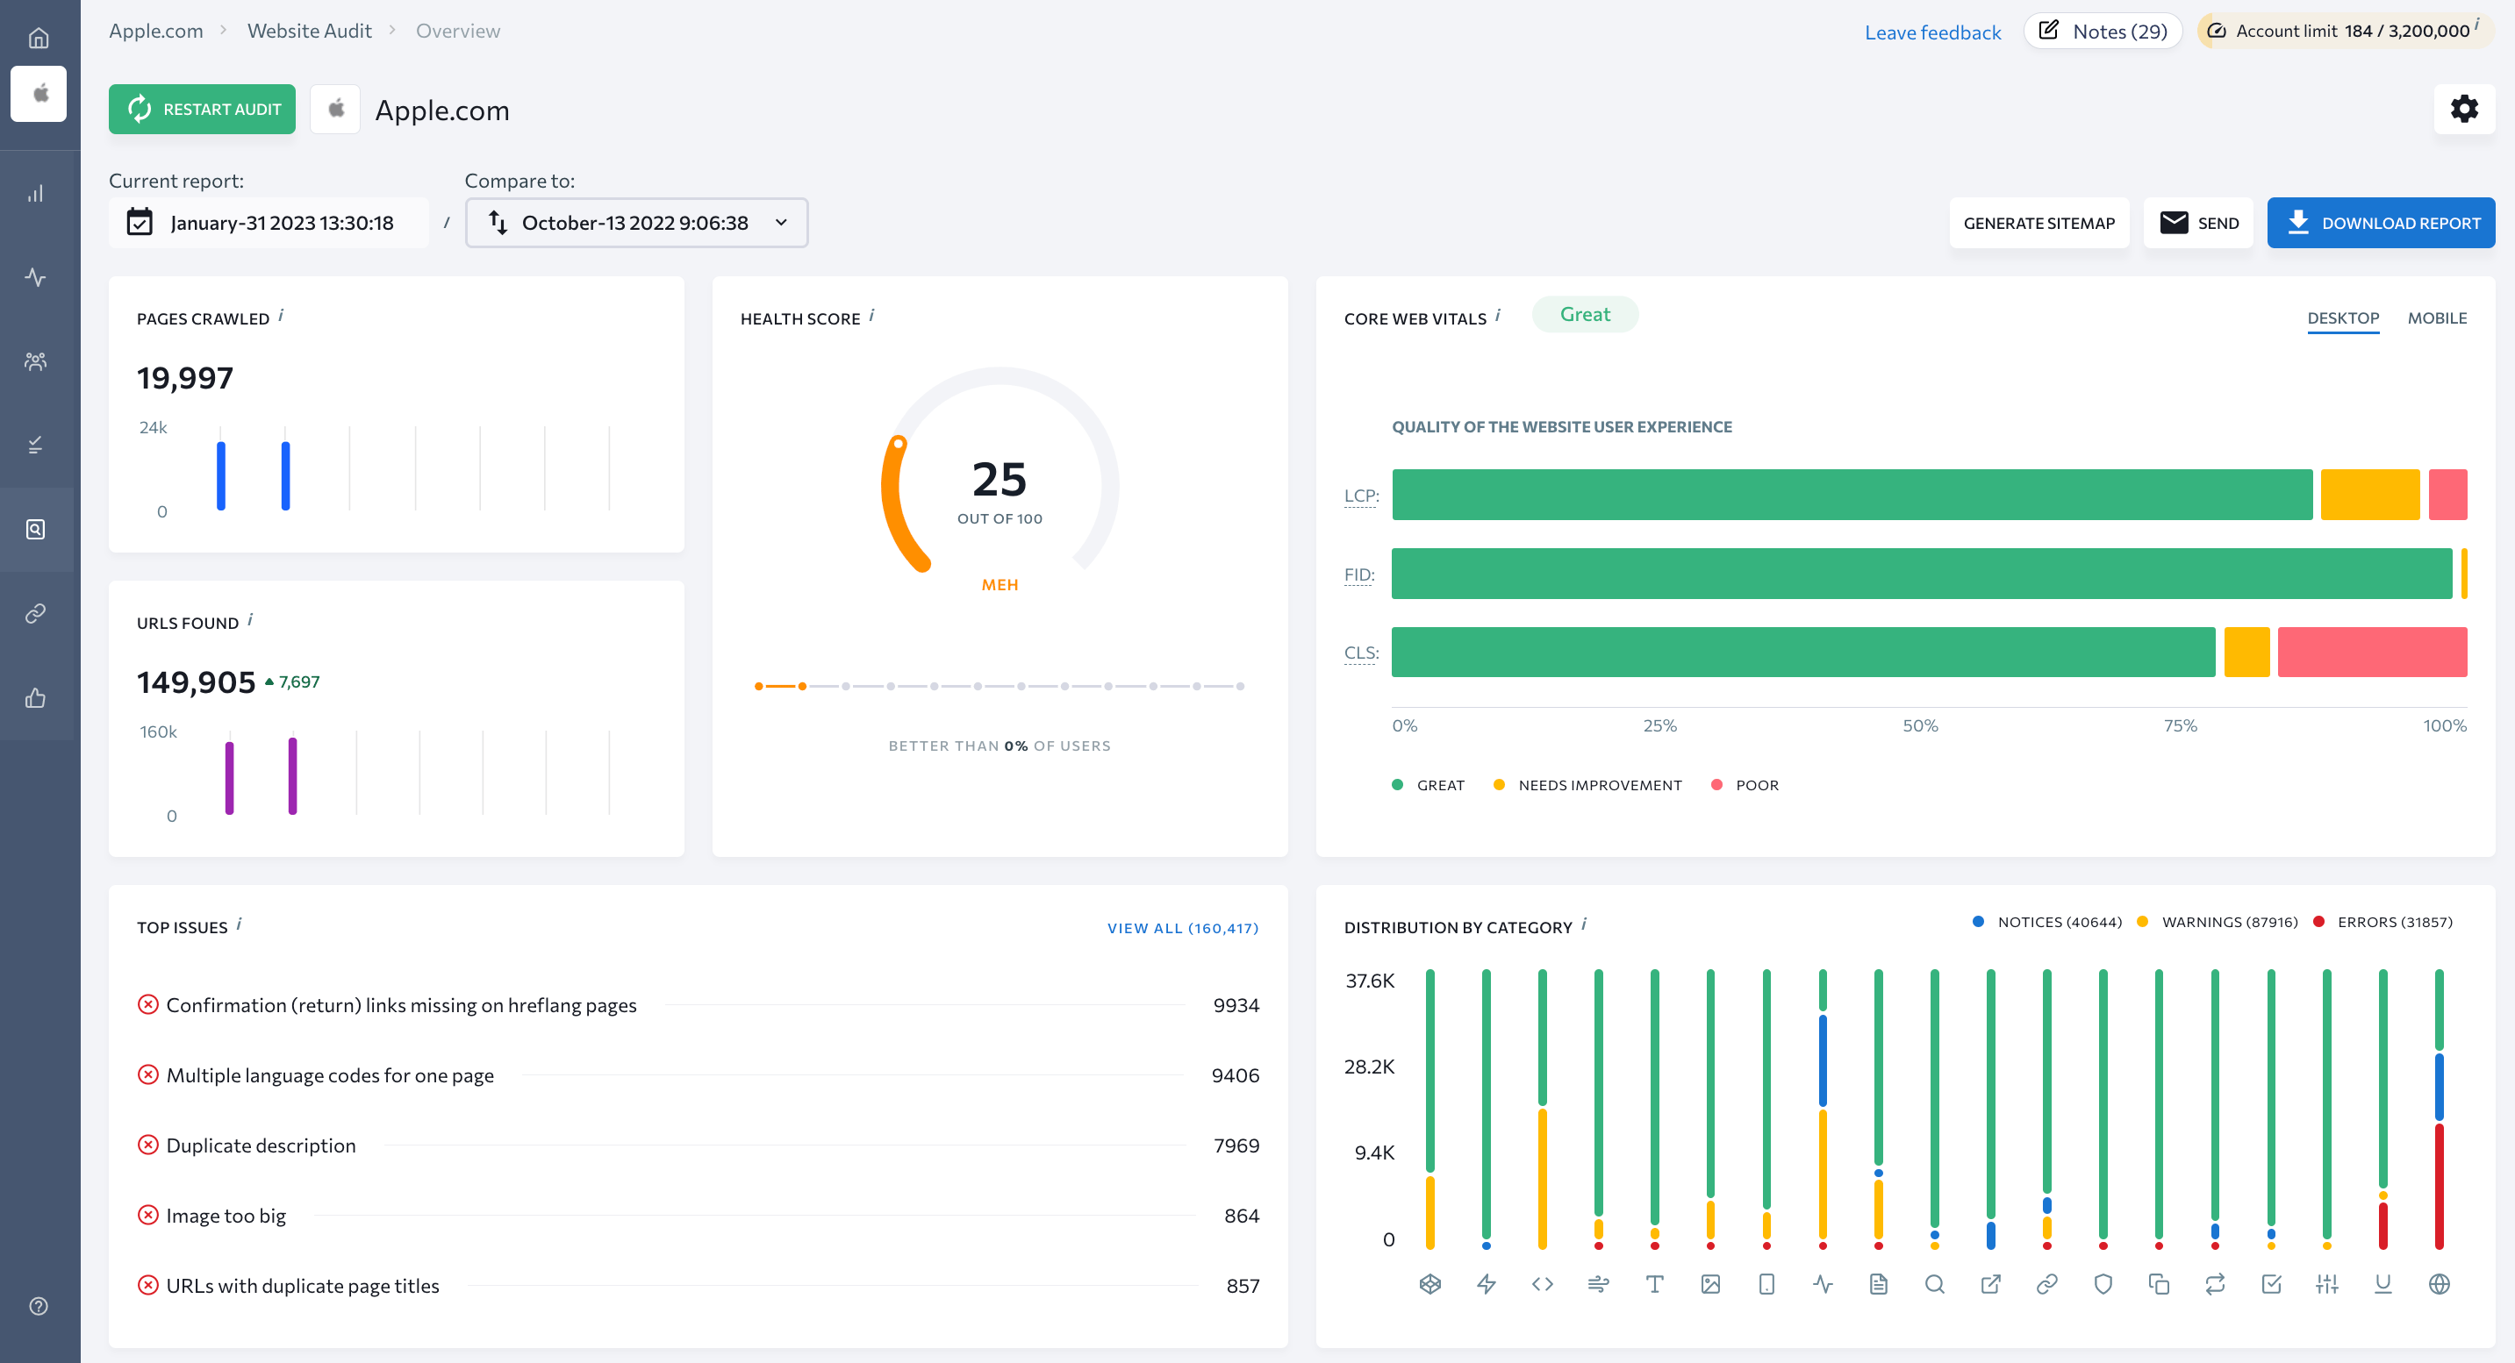Screen dimensions: 2515x1363
Task: Click the info icon next to Core Web Vitals
Action: click(1498, 315)
